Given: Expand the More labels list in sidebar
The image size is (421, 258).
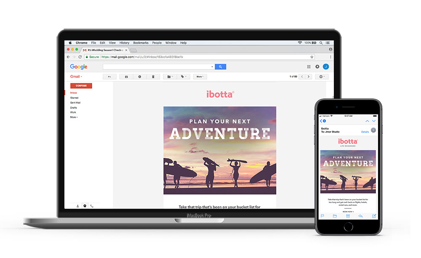Looking at the screenshot, I should 74,117.
